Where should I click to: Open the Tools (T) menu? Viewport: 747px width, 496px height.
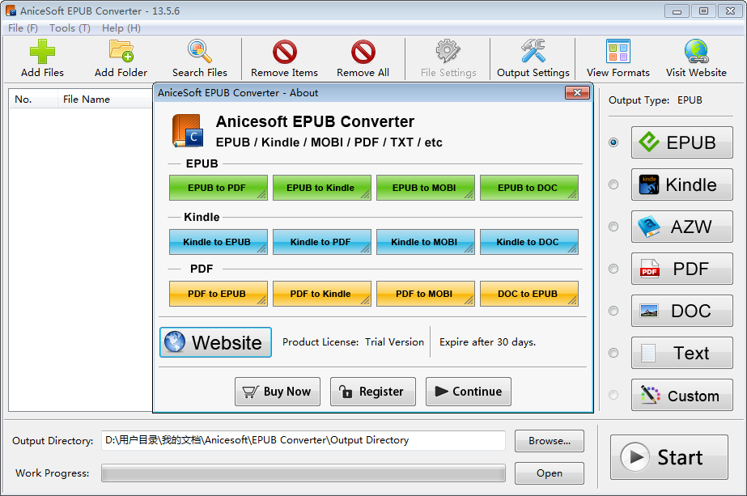click(x=70, y=28)
